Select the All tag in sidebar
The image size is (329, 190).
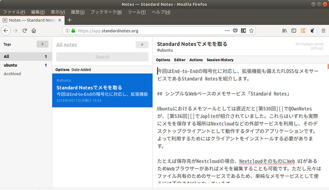pyautogui.click(x=26, y=56)
